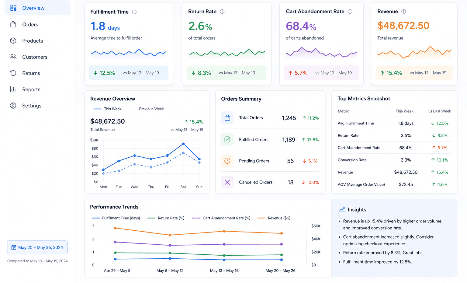This screenshot has height=283, width=467.
Task: Click the calendar icon in date range button
Action: tap(14, 247)
